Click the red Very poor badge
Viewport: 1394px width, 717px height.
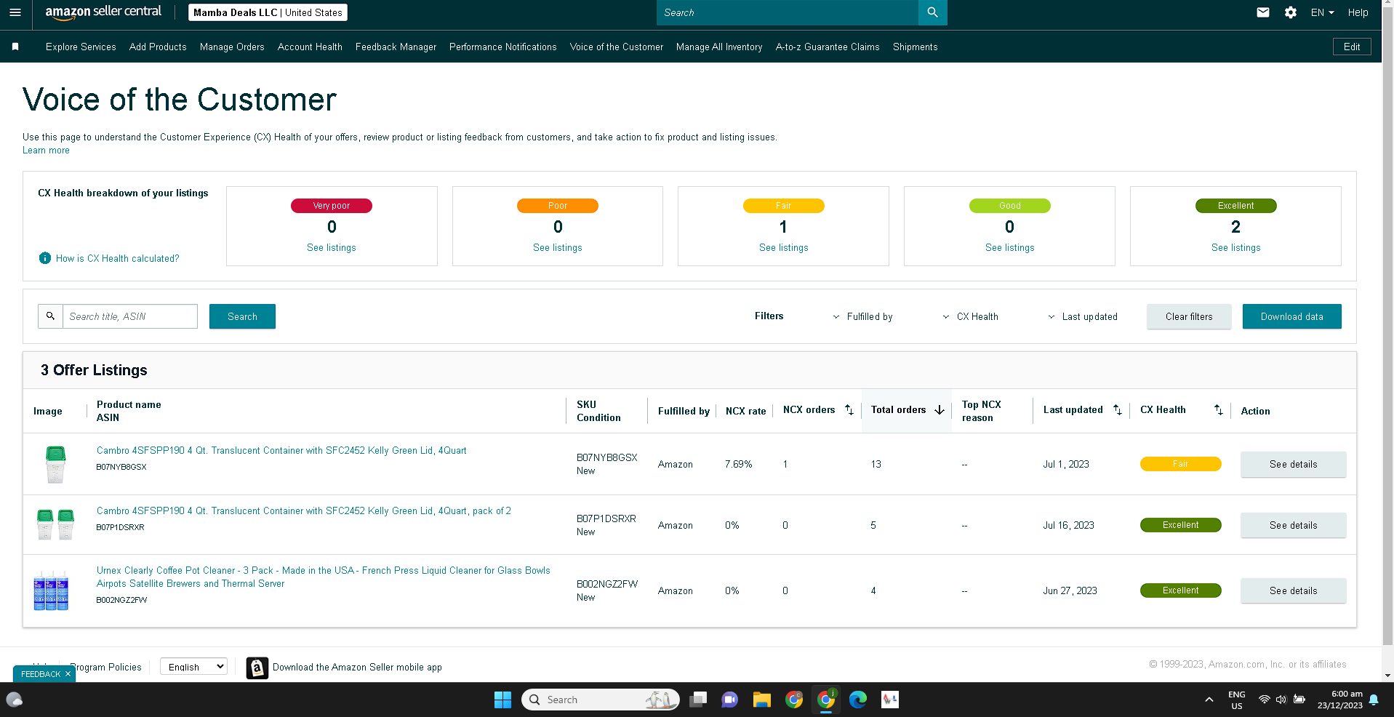[332, 206]
